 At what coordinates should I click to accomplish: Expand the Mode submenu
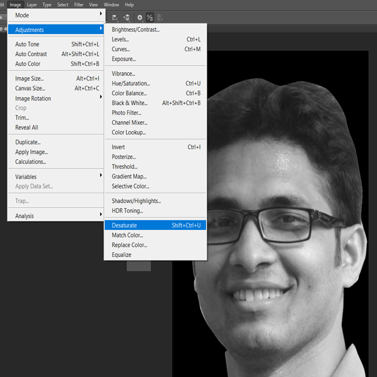click(x=57, y=15)
